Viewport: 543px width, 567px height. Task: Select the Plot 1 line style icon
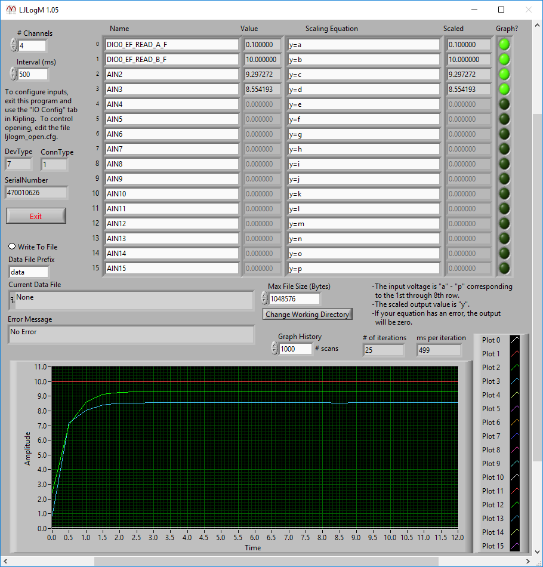click(x=516, y=353)
